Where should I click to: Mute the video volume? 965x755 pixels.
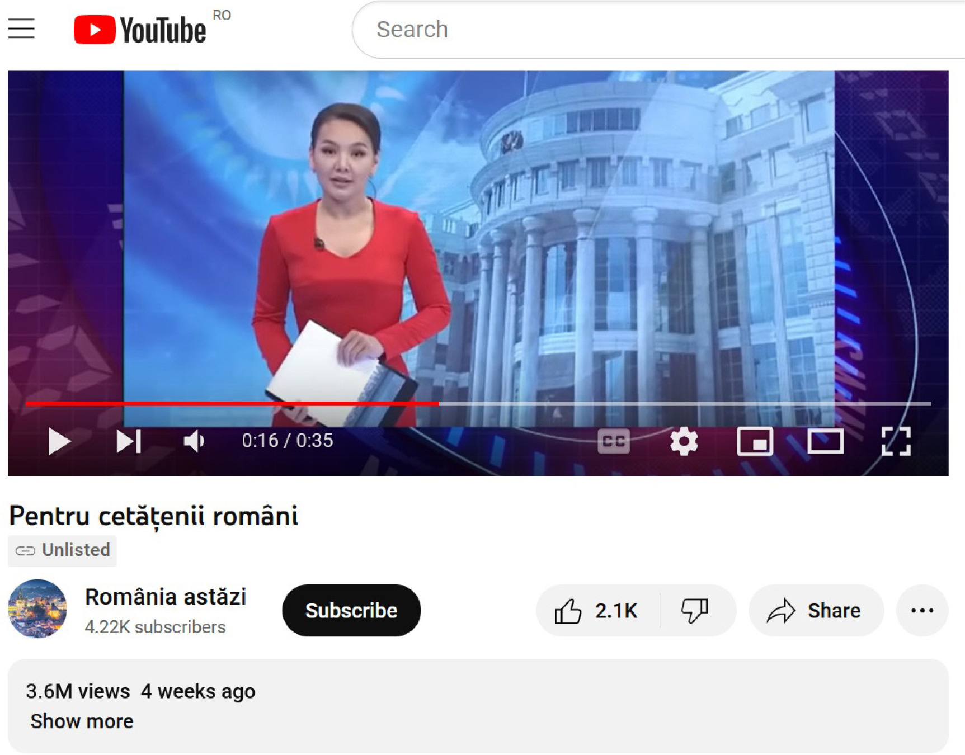coord(194,441)
